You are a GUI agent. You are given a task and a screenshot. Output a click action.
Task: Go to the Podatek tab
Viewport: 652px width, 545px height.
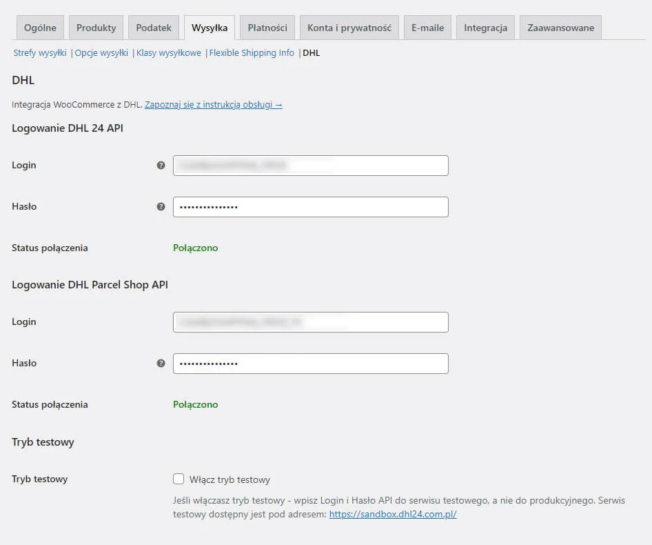coord(154,28)
